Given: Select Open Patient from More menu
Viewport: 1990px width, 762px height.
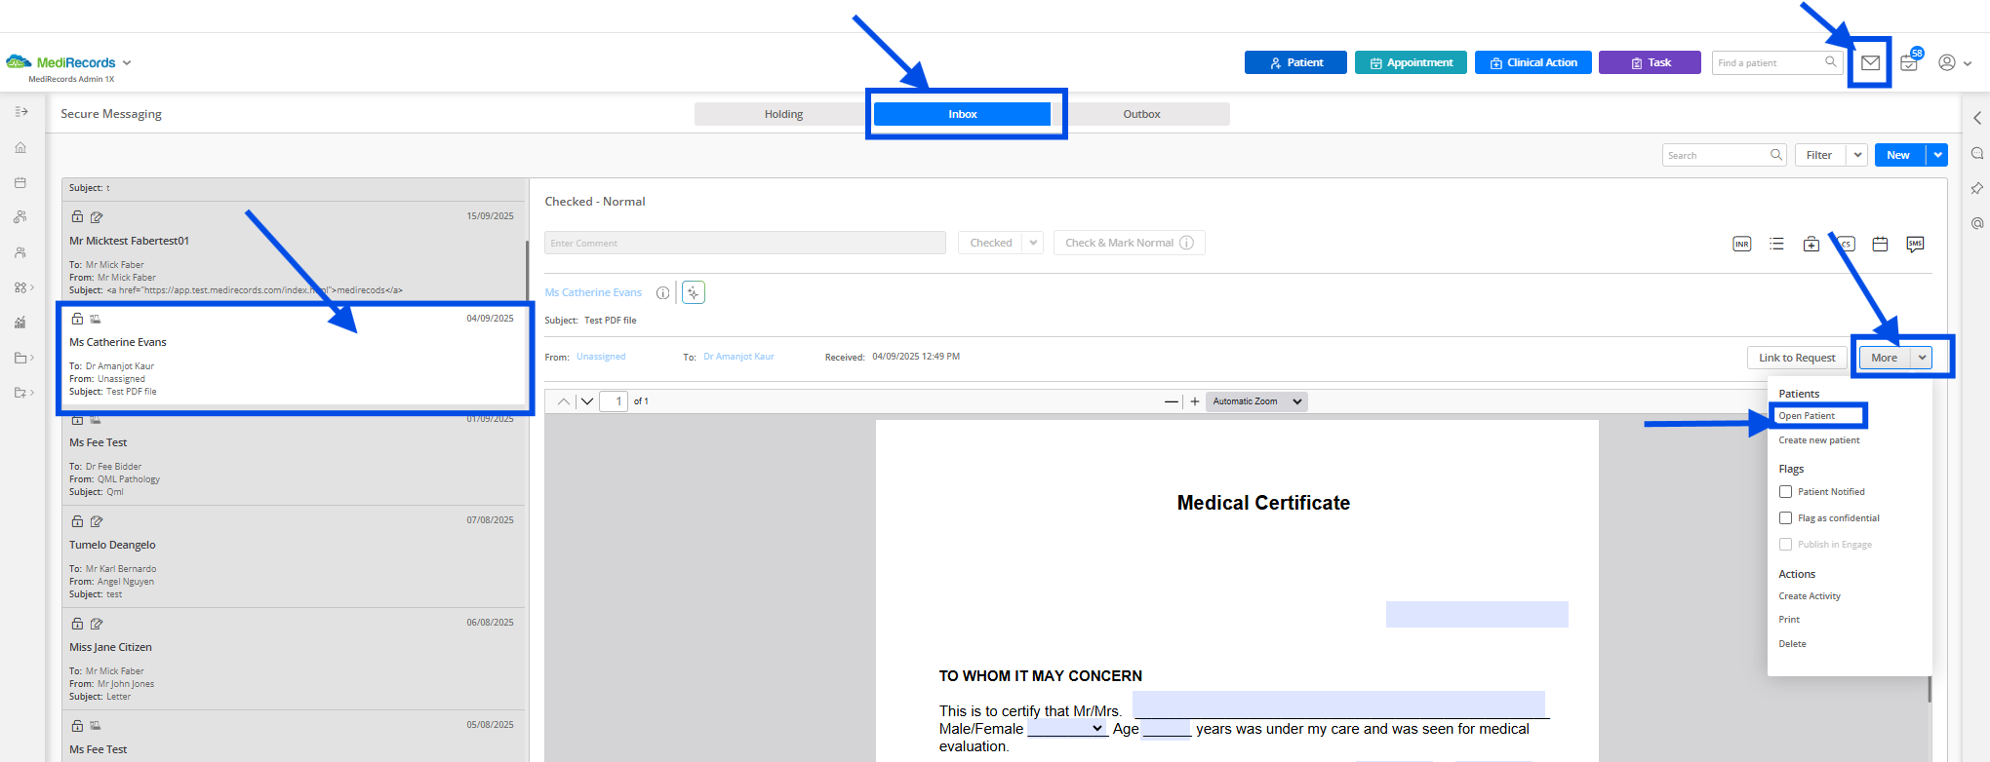Looking at the screenshot, I should pyautogui.click(x=1807, y=416).
